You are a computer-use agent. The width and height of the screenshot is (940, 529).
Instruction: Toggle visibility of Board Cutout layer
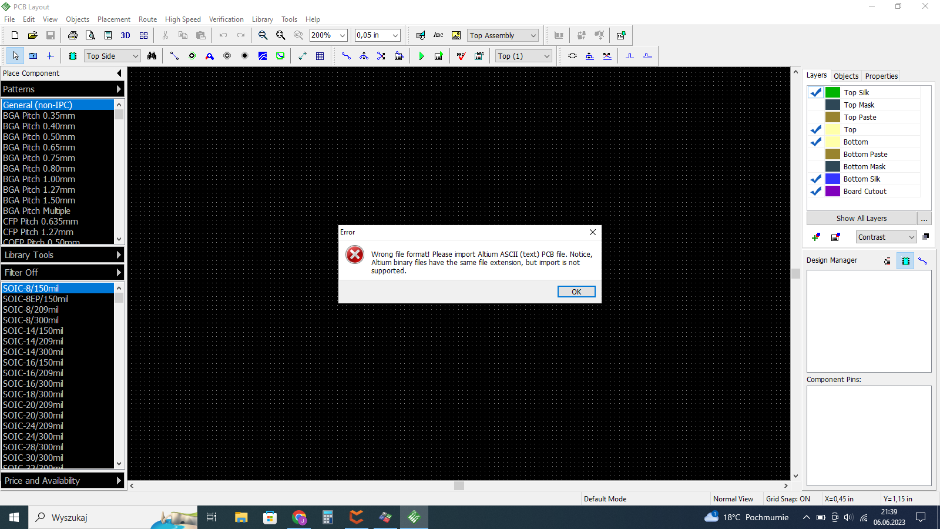pyautogui.click(x=816, y=191)
